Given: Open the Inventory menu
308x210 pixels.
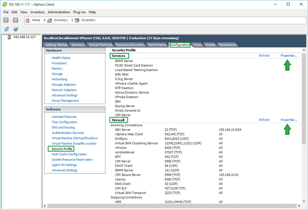Looking at the screenshot, I should pyautogui.click(x=37, y=12).
